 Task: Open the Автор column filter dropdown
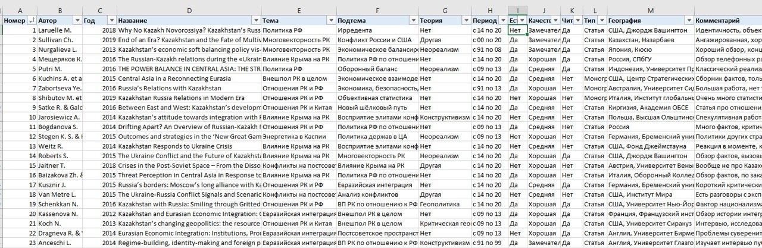(77, 20)
